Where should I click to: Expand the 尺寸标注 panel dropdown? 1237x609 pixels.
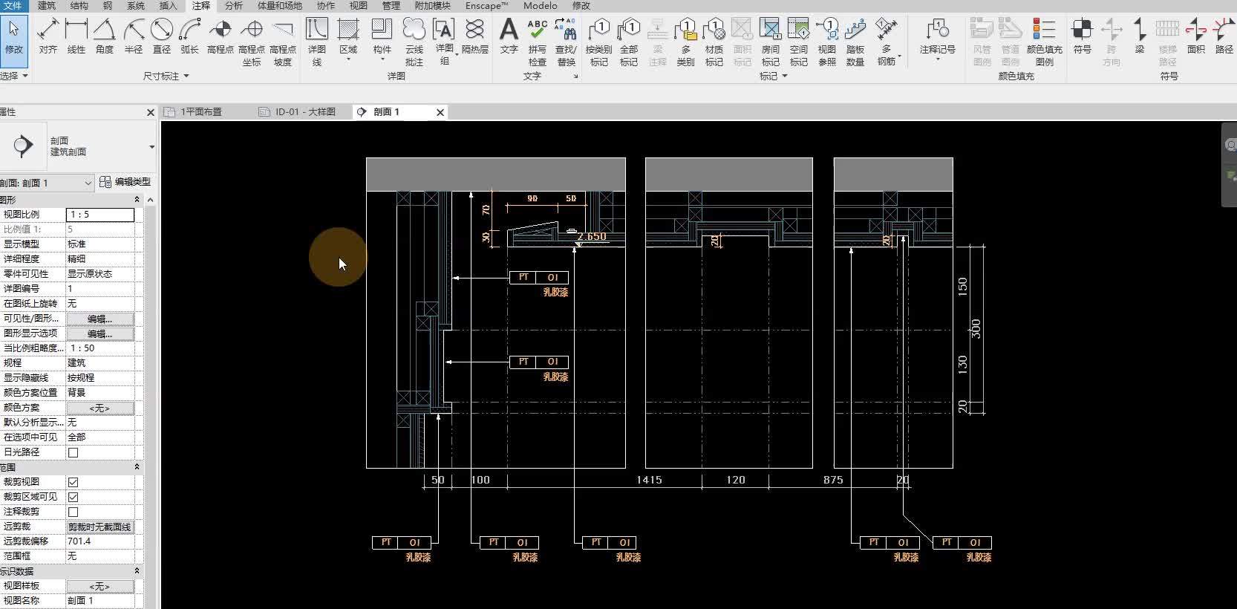click(x=166, y=76)
